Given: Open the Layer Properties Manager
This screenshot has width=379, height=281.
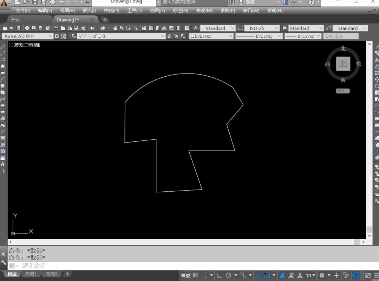Looking at the screenshot, I should 73,36.
